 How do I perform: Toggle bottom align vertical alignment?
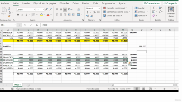pos(65,10)
